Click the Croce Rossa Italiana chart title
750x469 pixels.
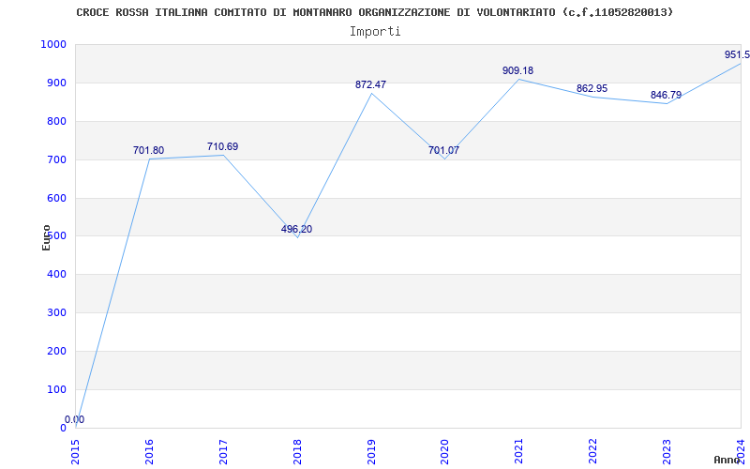(x=374, y=12)
